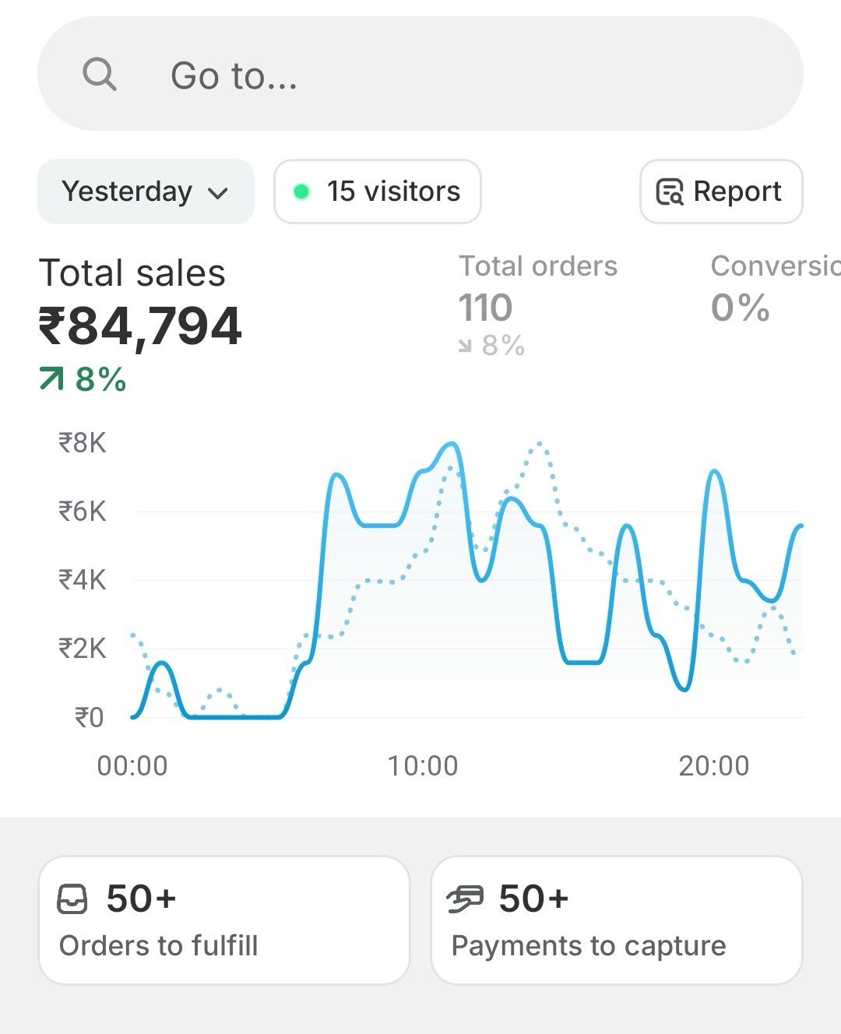Select the Total sales metric
This screenshot has width=841, height=1034.
tap(132, 273)
